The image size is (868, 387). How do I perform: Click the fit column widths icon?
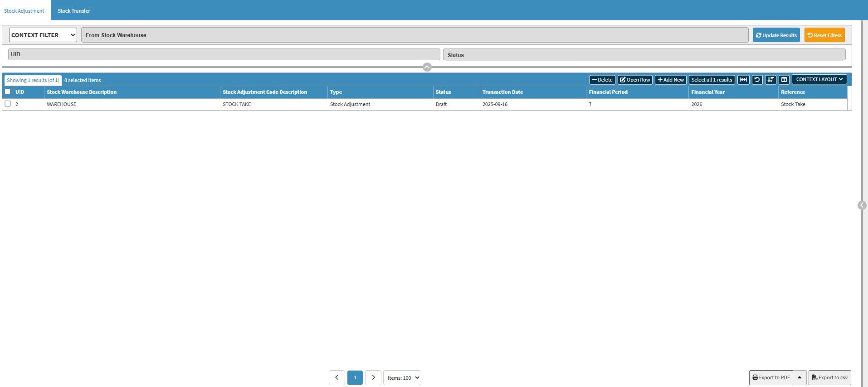coord(743,80)
